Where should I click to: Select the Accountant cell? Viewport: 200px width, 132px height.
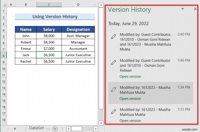pyautogui.click(x=78, y=49)
